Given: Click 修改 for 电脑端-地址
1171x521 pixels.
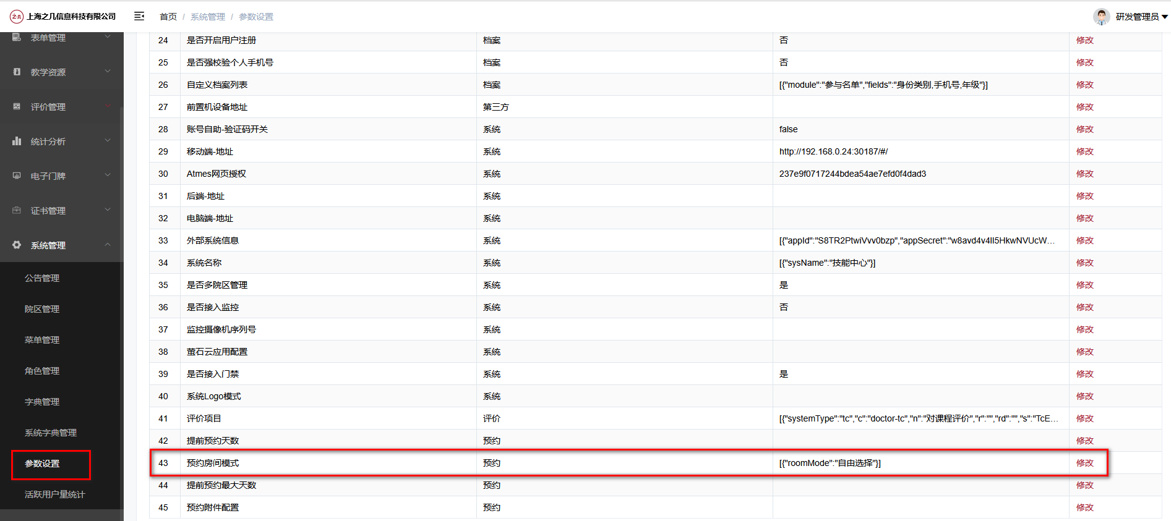Looking at the screenshot, I should [x=1085, y=218].
